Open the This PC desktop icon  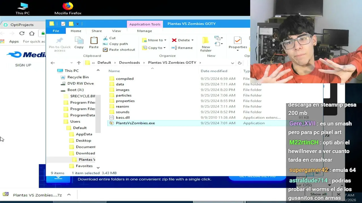[x=23, y=8]
